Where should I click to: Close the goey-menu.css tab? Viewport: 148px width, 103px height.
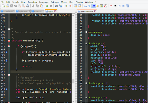click(95, 11)
